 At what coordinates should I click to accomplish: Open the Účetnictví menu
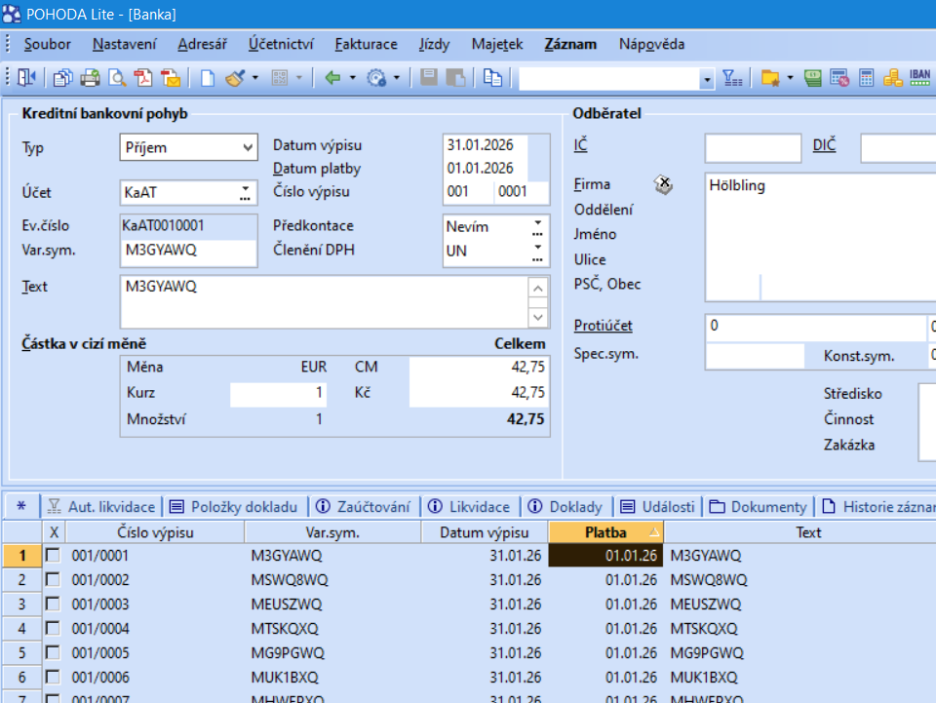280,44
